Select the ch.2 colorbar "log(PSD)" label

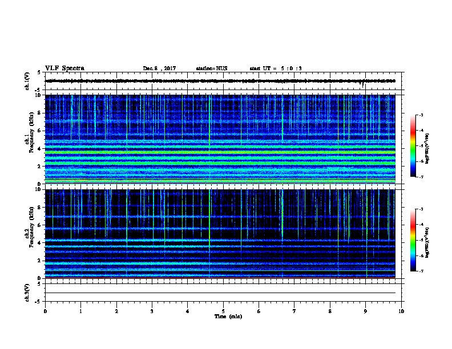tap(427, 242)
